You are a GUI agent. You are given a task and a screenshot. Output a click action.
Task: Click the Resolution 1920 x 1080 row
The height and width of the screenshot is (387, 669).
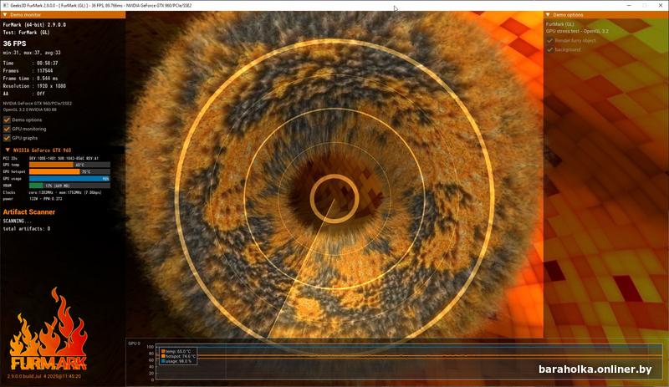tap(34, 86)
